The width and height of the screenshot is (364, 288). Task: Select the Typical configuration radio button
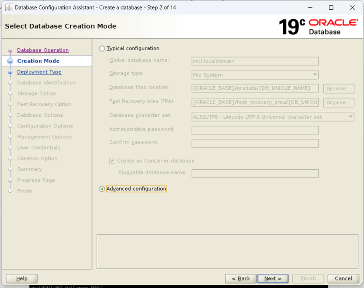pos(102,49)
